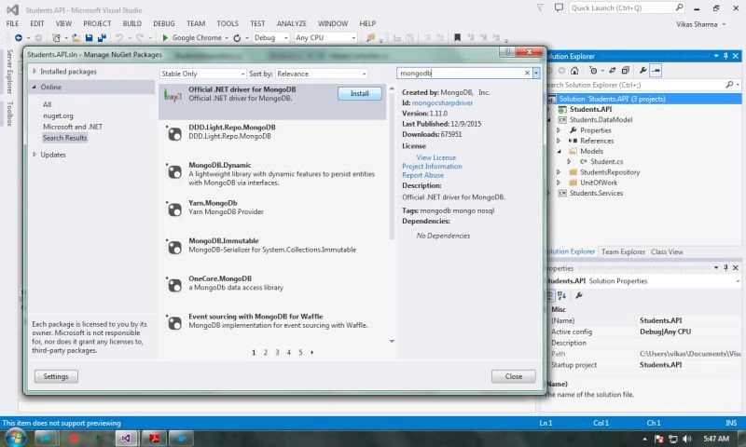Expand the UnitOfWork folder arrow
The width and height of the screenshot is (746, 447).
click(x=559, y=183)
